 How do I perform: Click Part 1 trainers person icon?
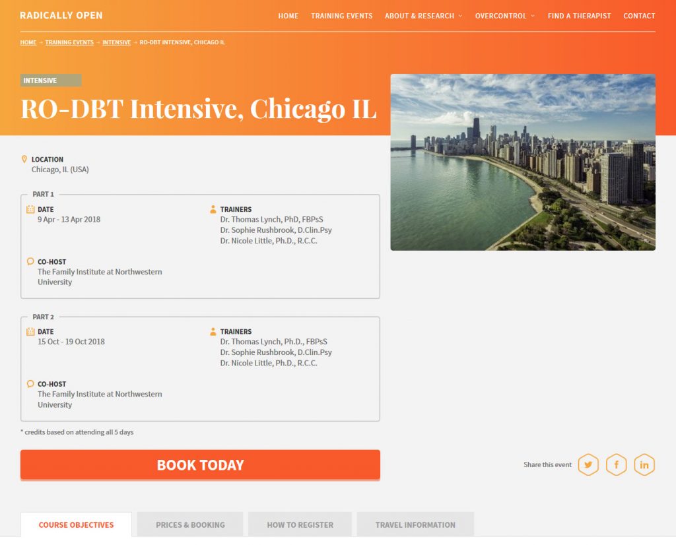[213, 209]
